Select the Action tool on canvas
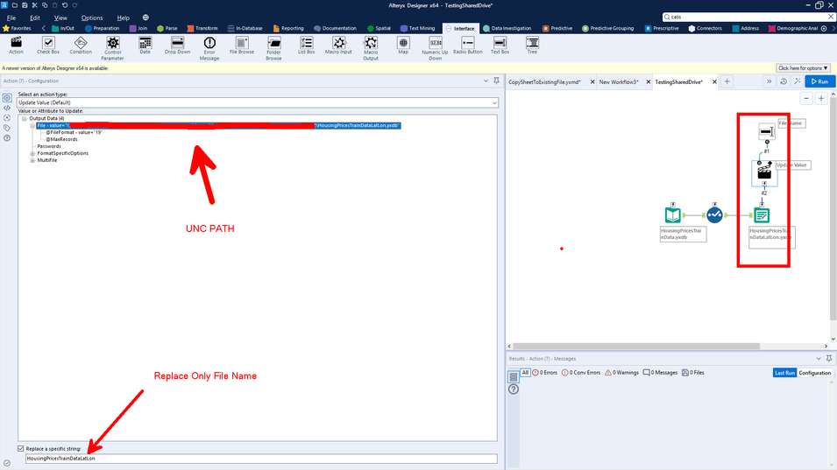 (764, 172)
